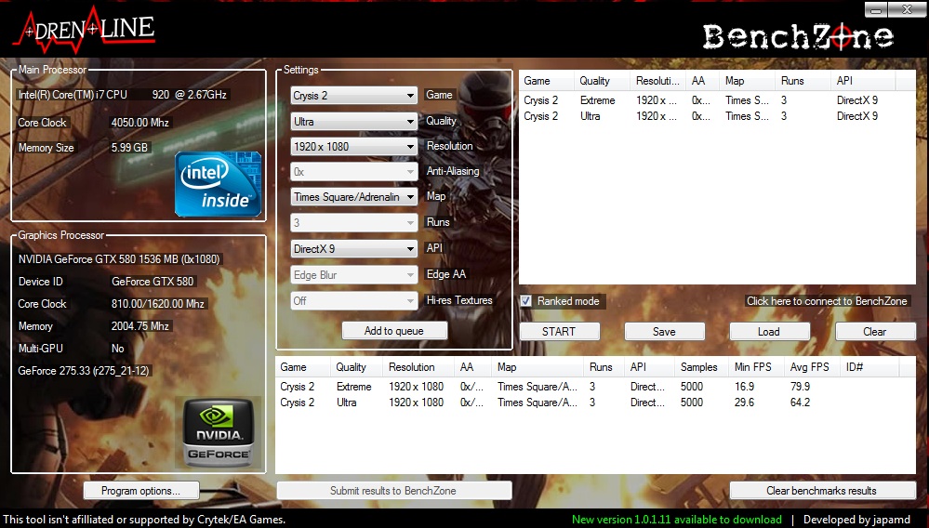Clear the benchmark queue list
929x528 pixels.
pyautogui.click(x=874, y=332)
